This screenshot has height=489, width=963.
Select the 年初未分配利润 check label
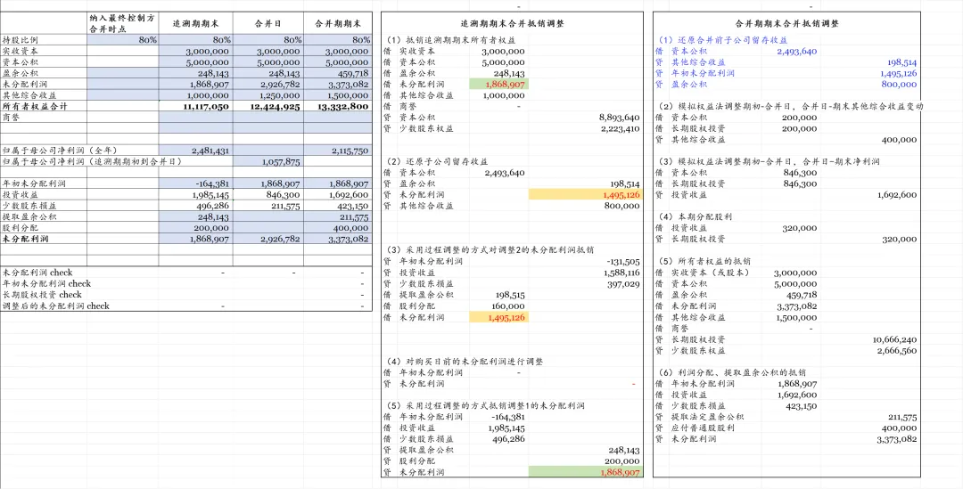coord(46,283)
